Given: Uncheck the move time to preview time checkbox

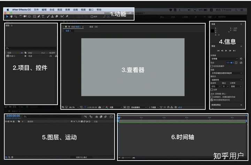Looking at the screenshot, I should pos(212,100).
